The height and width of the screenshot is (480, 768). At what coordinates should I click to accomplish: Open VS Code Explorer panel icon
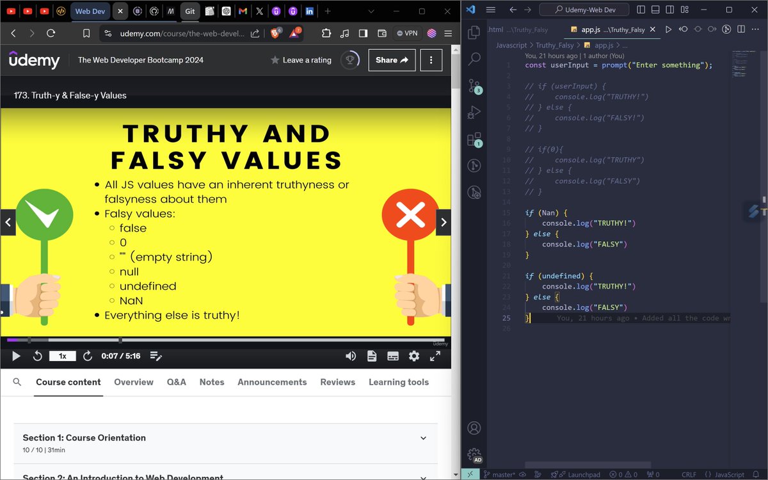pyautogui.click(x=474, y=33)
